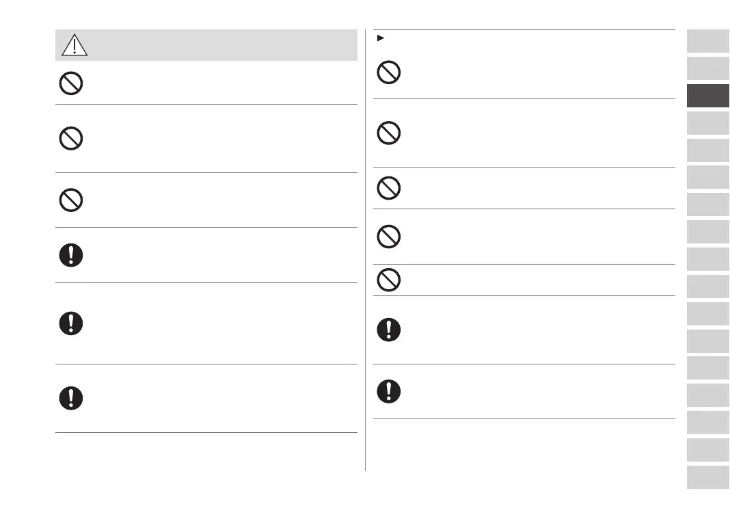Click the fourth prohibition icon in right column
730x519 pixels.
coord(389,237)
